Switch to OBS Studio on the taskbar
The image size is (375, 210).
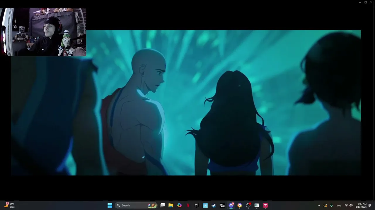[x=248, y=205]
